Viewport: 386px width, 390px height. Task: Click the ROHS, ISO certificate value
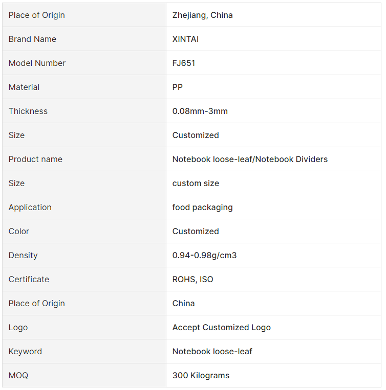[193, 279]
